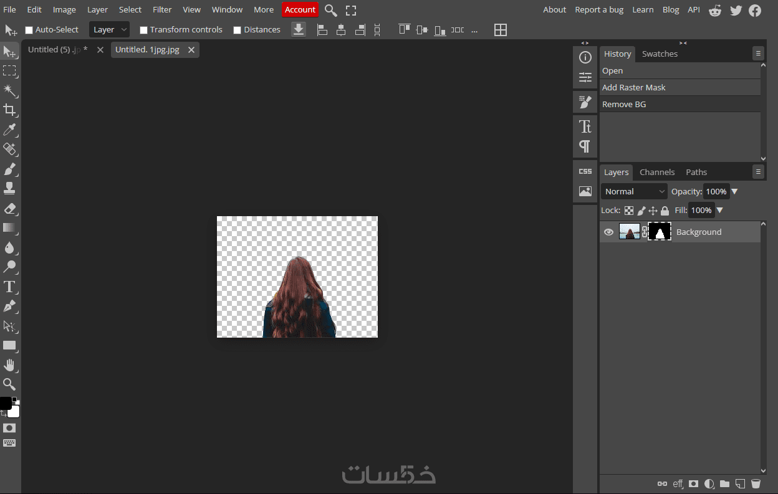Select the Zoom tool in toolbar
This screenshot has height=494, width=778.
[x=9, y=384]
